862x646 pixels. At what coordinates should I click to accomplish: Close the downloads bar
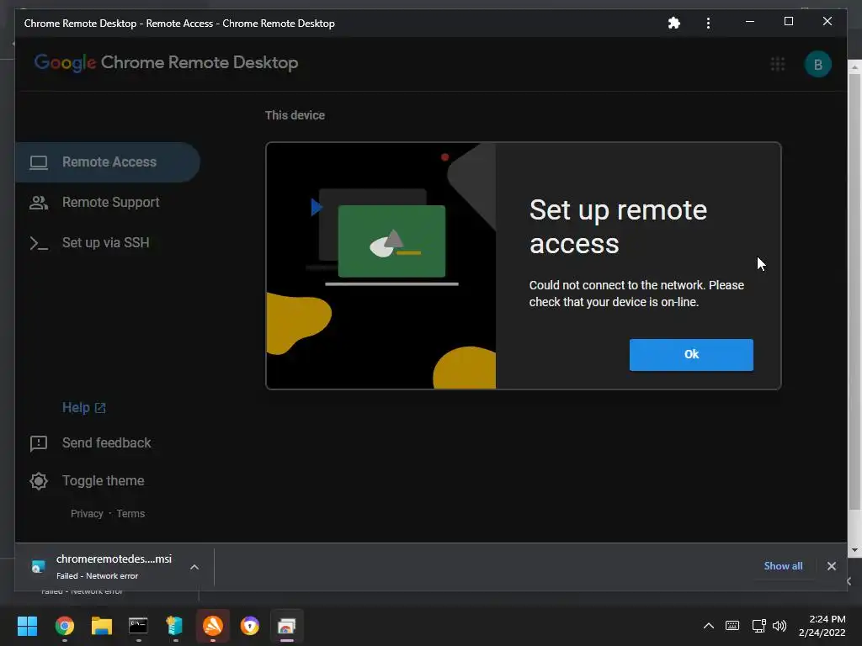831,566
